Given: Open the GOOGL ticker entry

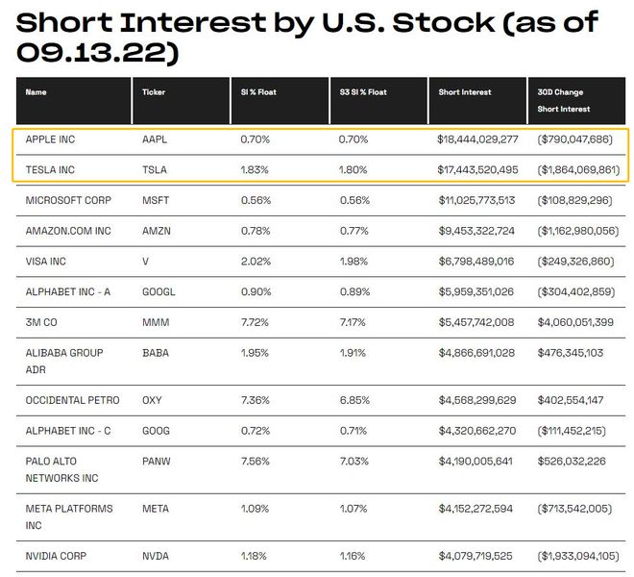Looking at the screenshot, I should (x=158, y=292).
